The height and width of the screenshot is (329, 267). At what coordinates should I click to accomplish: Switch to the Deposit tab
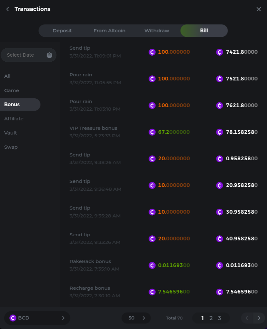click(62, 31)
